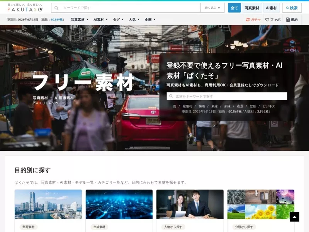The image size is (309, 232).
Task: Click the 梅雨 keyword link
Action: coord(202,106)
